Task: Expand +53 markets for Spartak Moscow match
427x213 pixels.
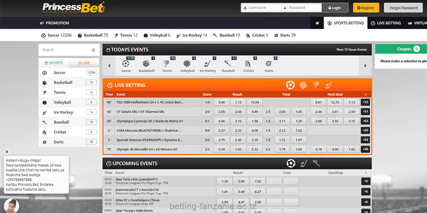Action: pos(365,140)
